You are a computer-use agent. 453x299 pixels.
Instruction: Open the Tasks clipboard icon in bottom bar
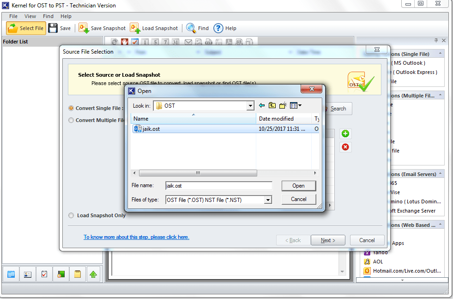[44, 274]
